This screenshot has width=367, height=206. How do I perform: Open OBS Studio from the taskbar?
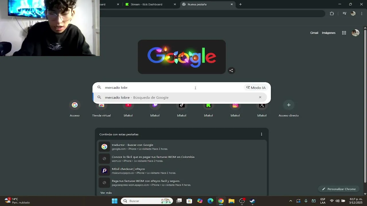point(242,201)
